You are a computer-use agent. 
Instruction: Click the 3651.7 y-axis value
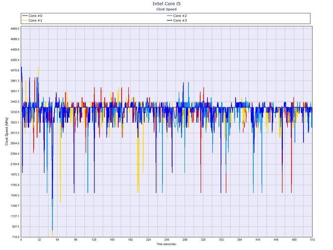coord(15,91)
